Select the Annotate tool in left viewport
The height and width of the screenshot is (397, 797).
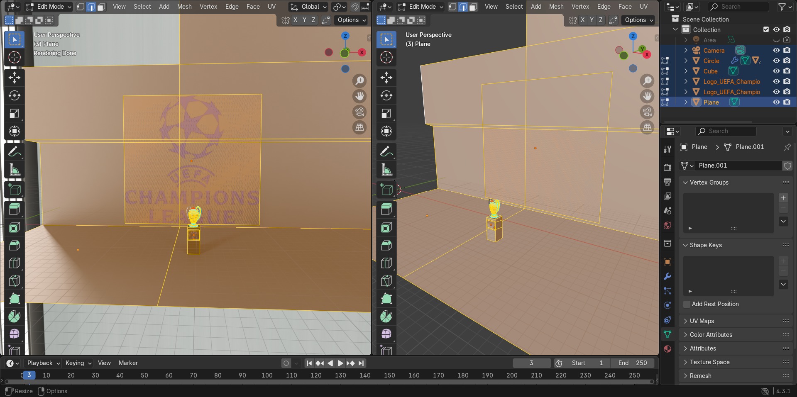click(15, 152)
